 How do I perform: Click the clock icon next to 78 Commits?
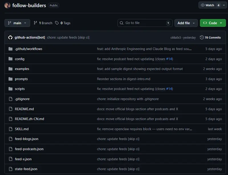(x=202, y=38)
